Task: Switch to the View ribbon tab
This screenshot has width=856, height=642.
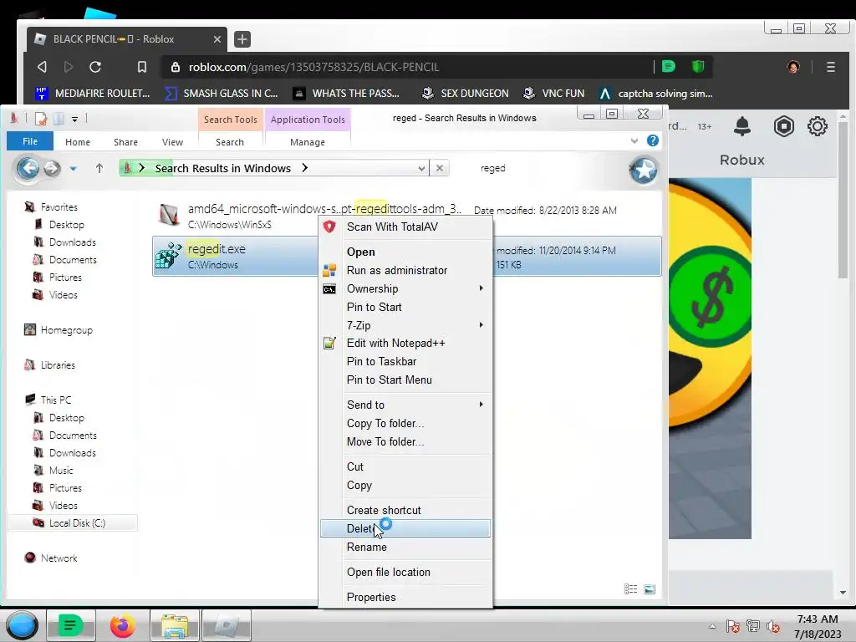Action: click(x=172, y=142)
